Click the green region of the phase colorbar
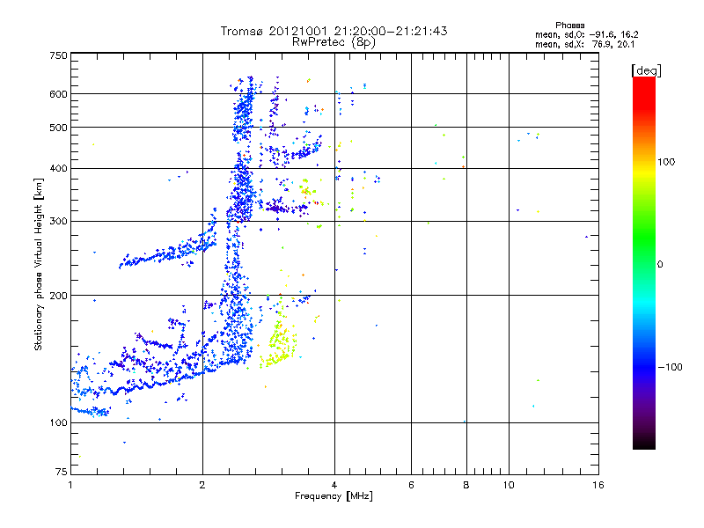 click(644, 238)
